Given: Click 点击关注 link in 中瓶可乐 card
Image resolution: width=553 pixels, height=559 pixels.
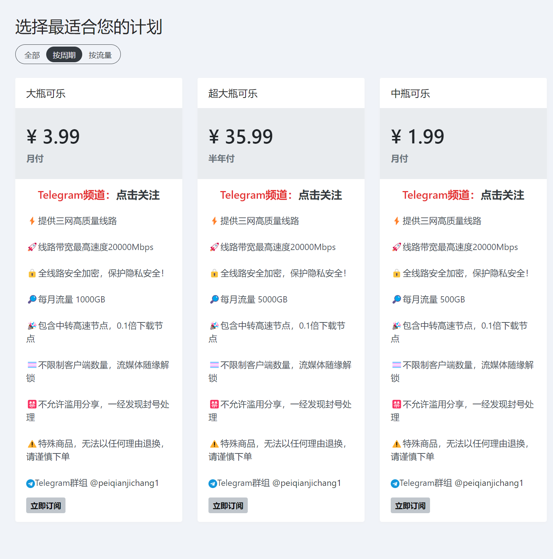Looking at the screenshot, I should point(502,195).
